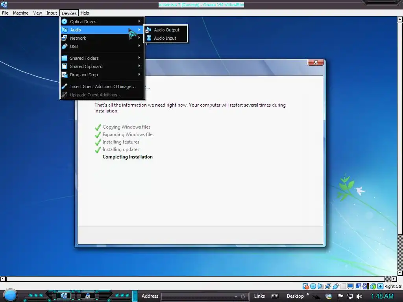Click the CPU virtualization V indicator
Image resolution: width=403 pixels, height=302 pixels.
[366, 286]
